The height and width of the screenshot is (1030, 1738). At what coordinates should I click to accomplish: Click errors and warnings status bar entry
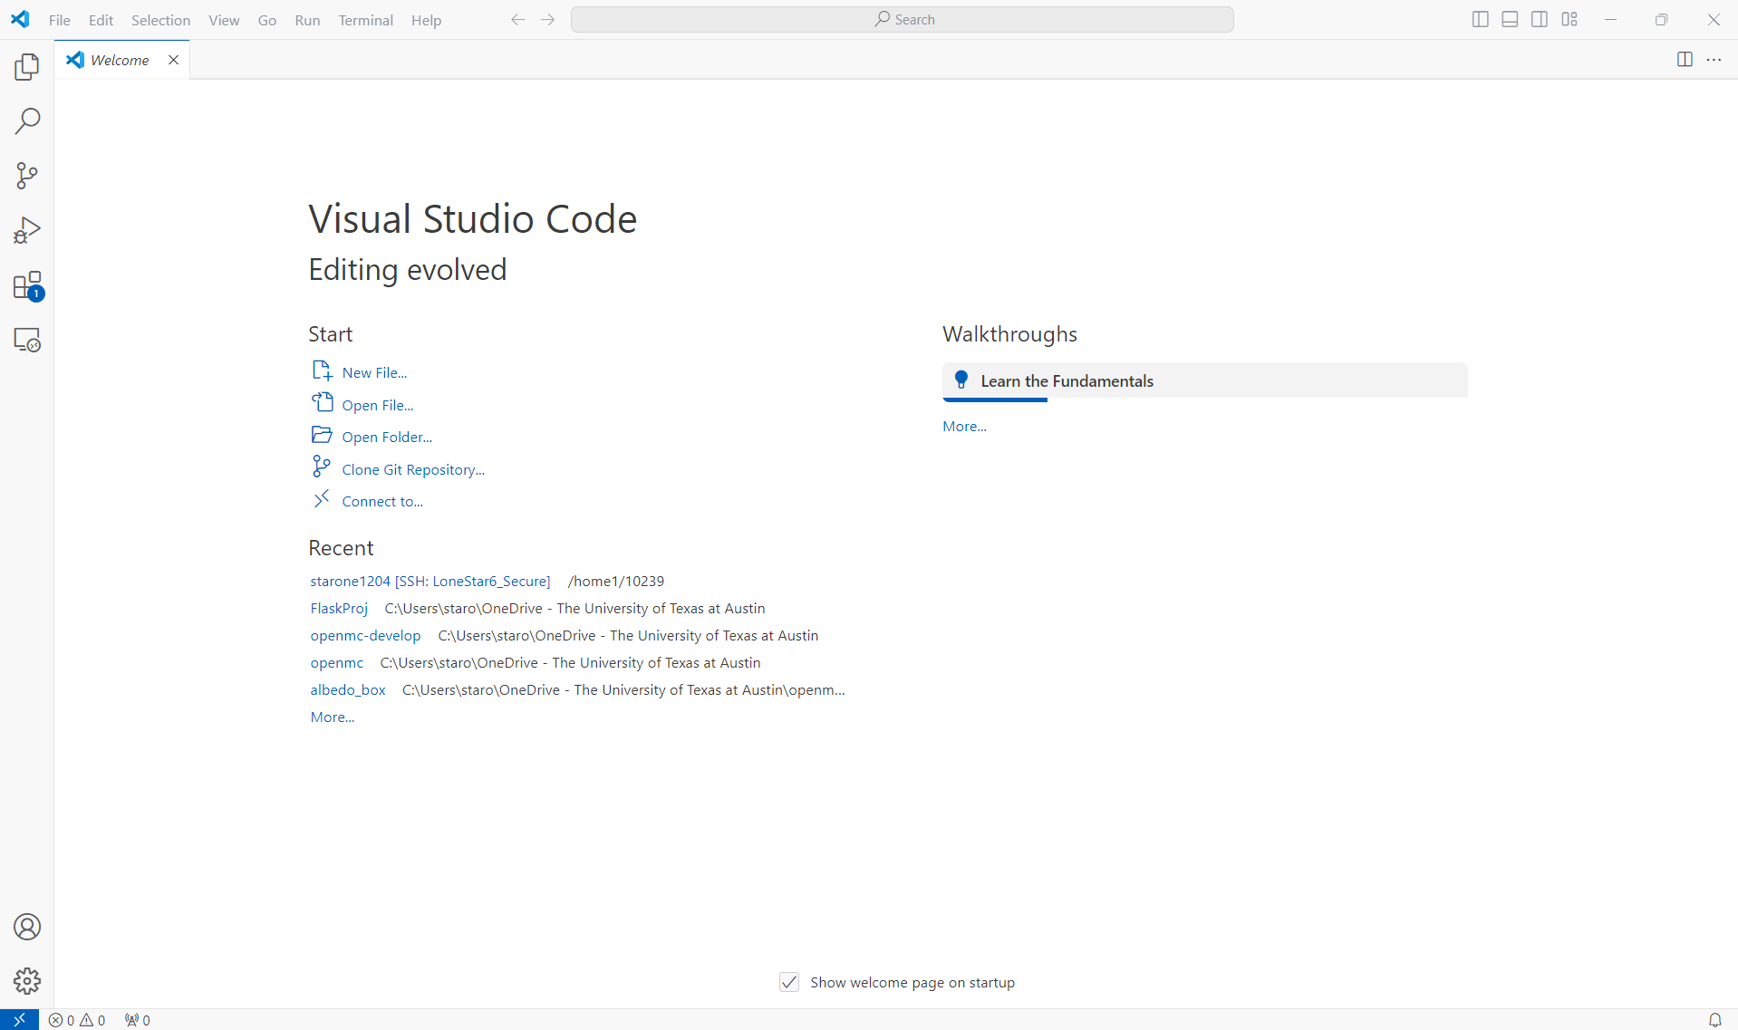coord(77,1020)
